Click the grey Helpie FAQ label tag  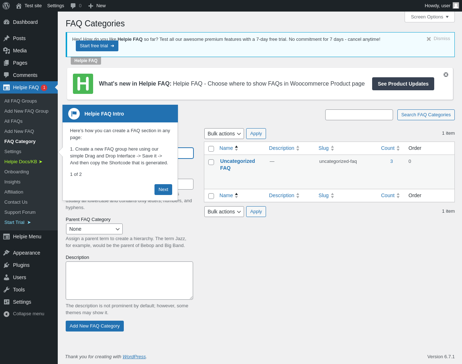pos(86,61)
